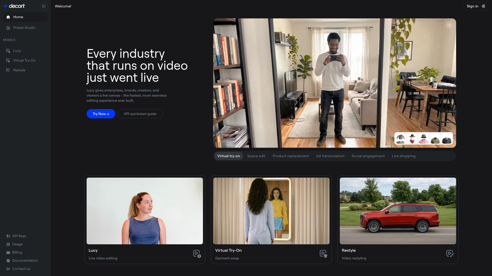Open Billing page
This screenshot has width=492, height=276.
pyautogui.click(x=25, y=252)
